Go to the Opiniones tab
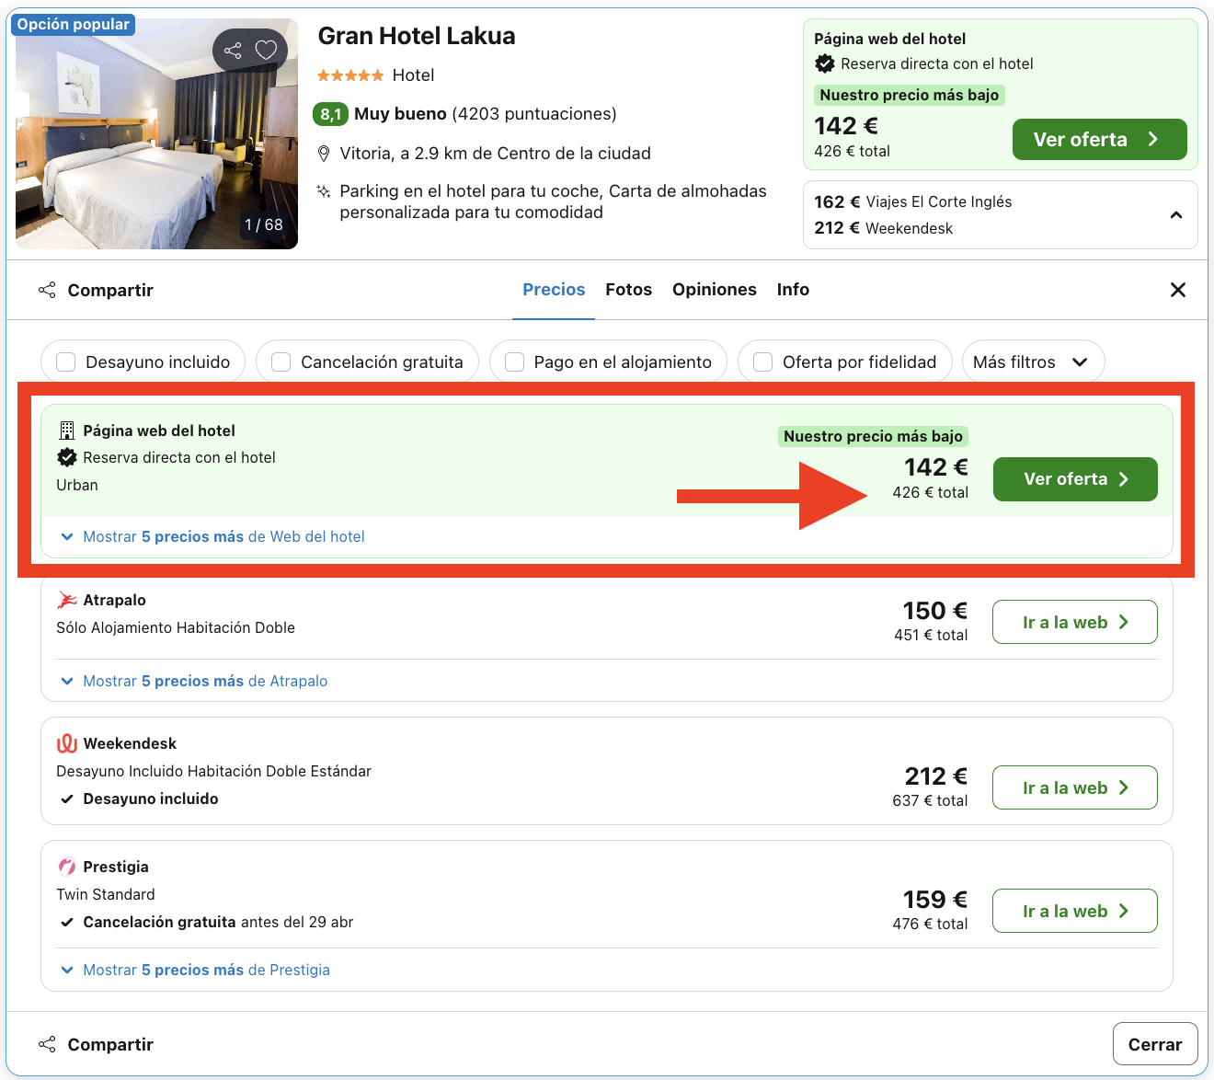1214x1080 pixels. pyautogui.click(x=715, y=290)
